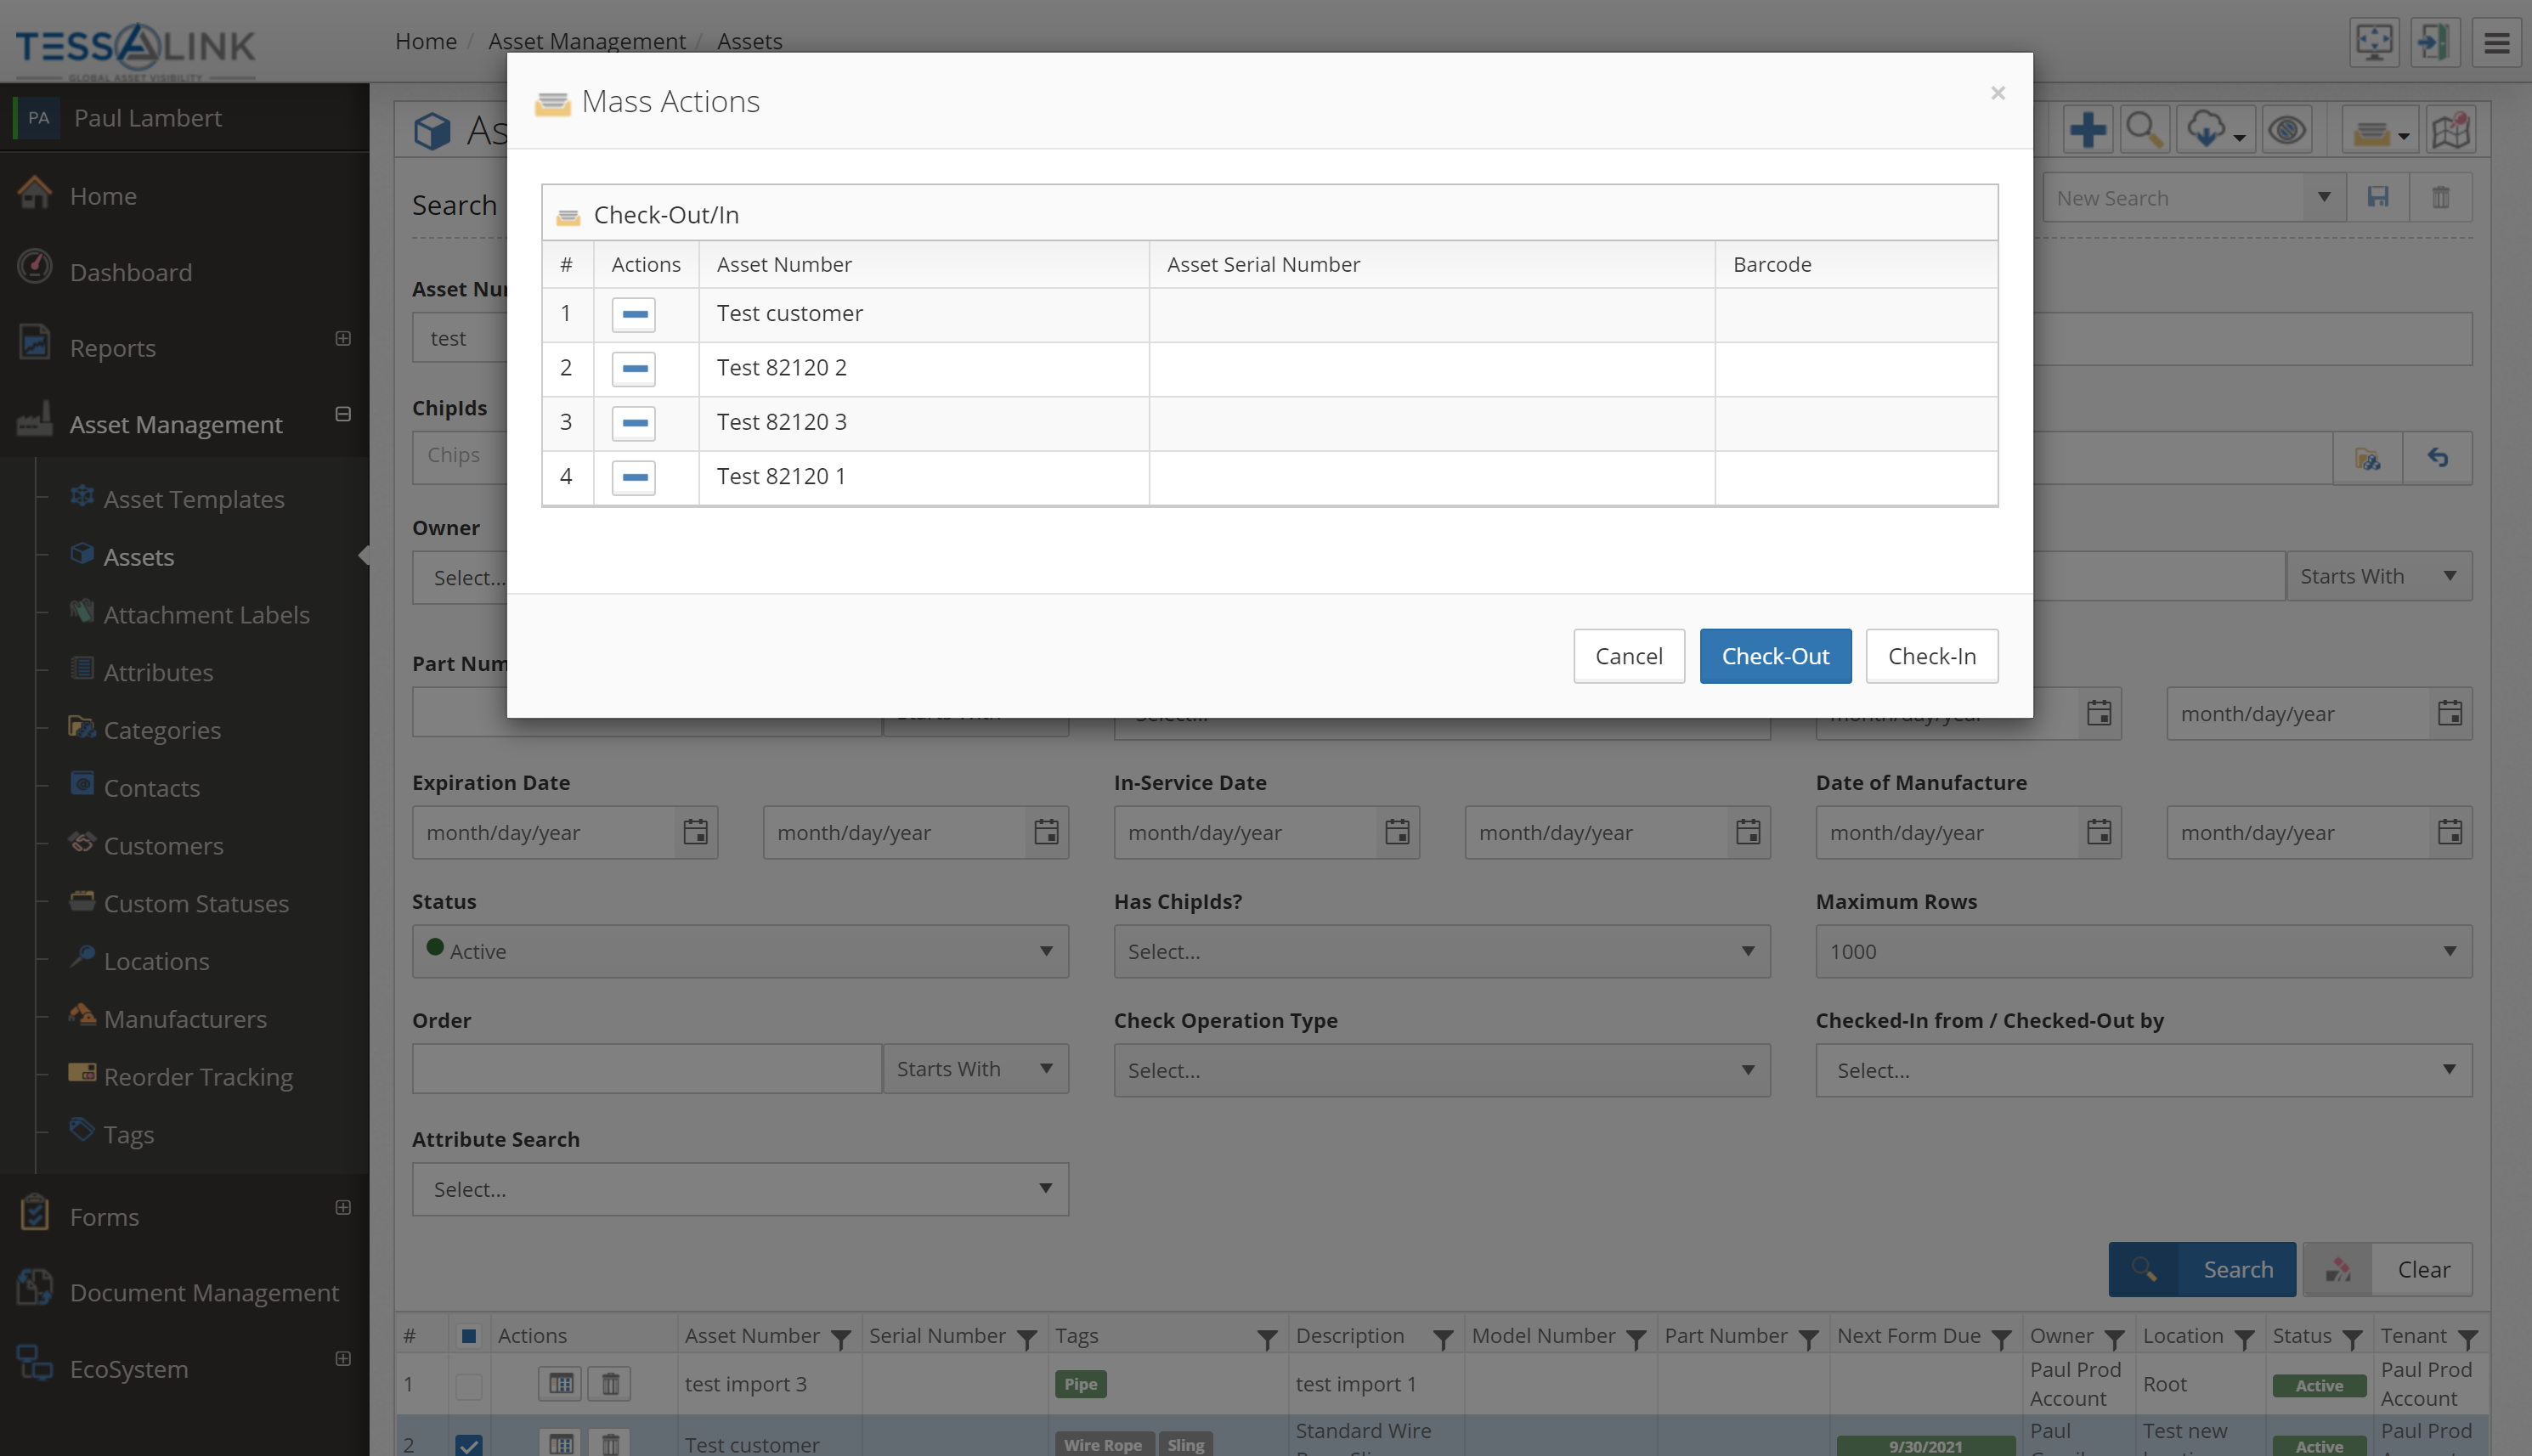Screen dimensions: 2532x1456
Task: Remove Test 82120 1 row with minus button
Action: click(633, 477)
